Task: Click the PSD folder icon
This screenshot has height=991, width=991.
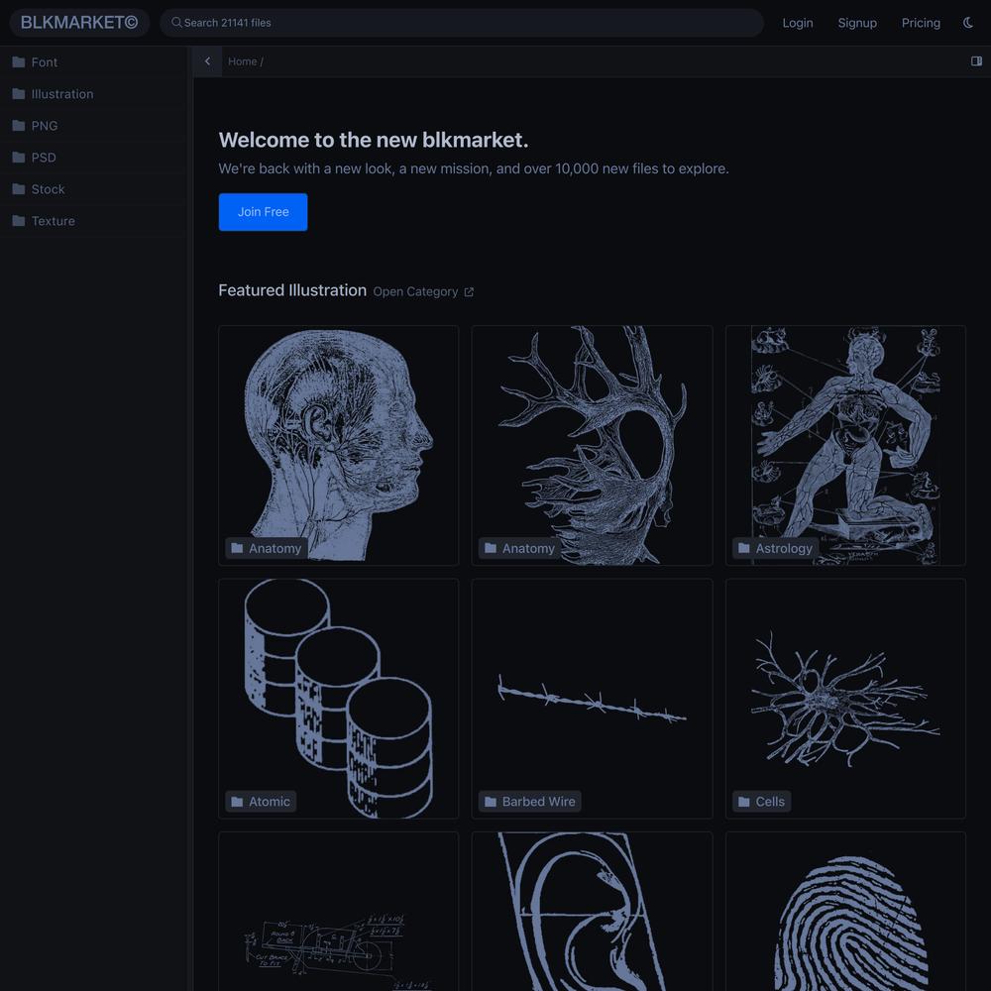Action: (x=19, y=158)
